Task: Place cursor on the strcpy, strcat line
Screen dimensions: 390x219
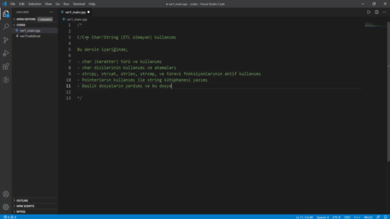Action: pyautogui.click(x=169, y=74)
